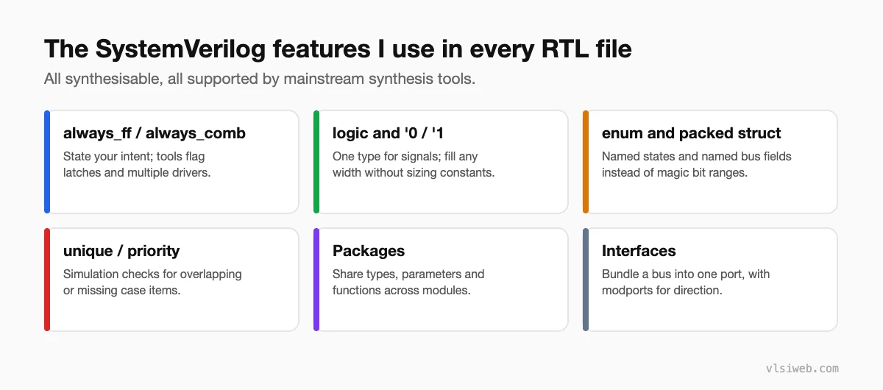Click the text 'instead of magic bit ranges.'
This screenshot has height=390, width=883.
(x=676, y=173)
